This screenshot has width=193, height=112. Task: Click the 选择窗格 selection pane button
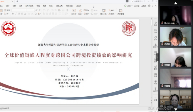point(121,12)
